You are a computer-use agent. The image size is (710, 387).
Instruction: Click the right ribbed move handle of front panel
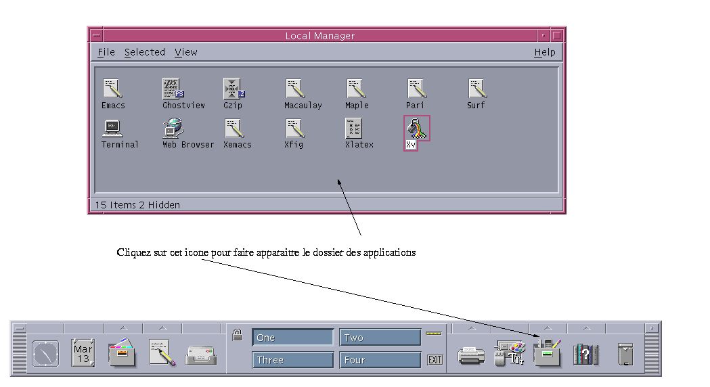(652, 353)
